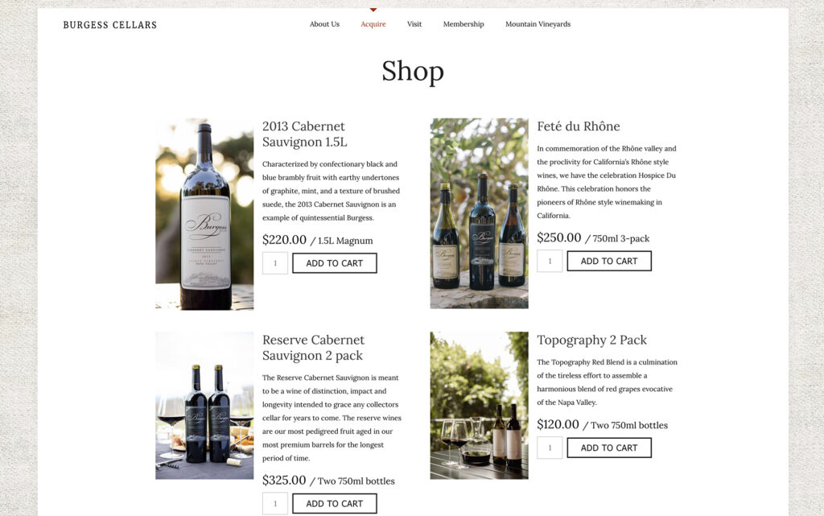Screen dimensions: 824x516
Task: Open the Visit nav link
Action: point(414,24)
